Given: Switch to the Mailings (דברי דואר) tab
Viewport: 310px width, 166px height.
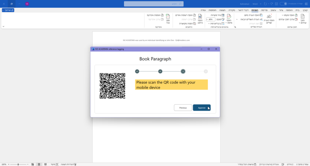Looking at the screenshot, I should [243, 10].
